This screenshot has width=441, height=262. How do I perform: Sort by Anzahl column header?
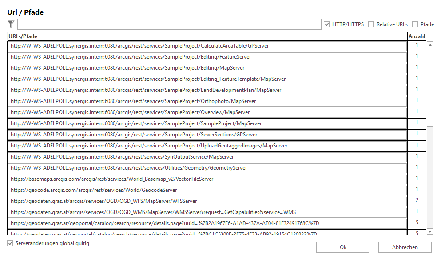(x=417, y=36)
